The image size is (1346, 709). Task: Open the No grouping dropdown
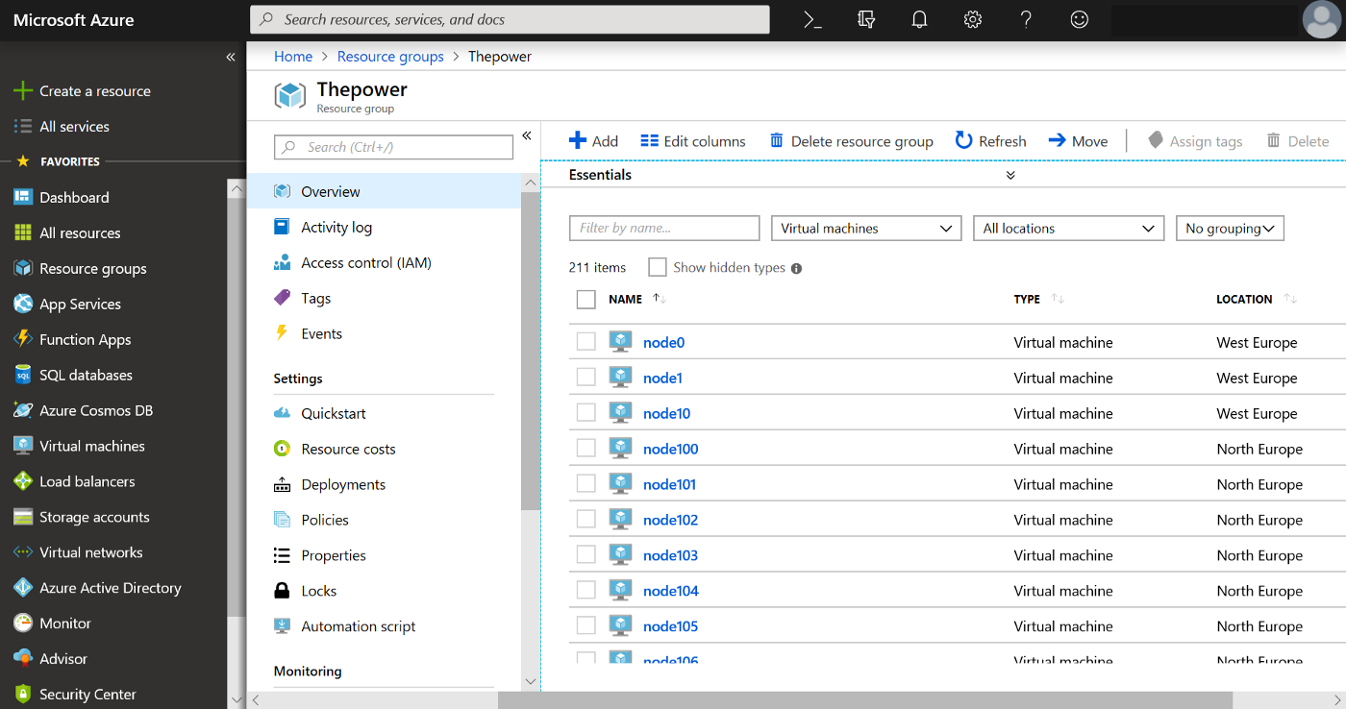pyautogui.click(x=1230, y=229)
